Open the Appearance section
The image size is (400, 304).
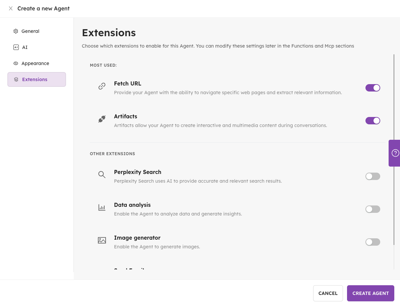pyautogui.click(x=35, y=63)
